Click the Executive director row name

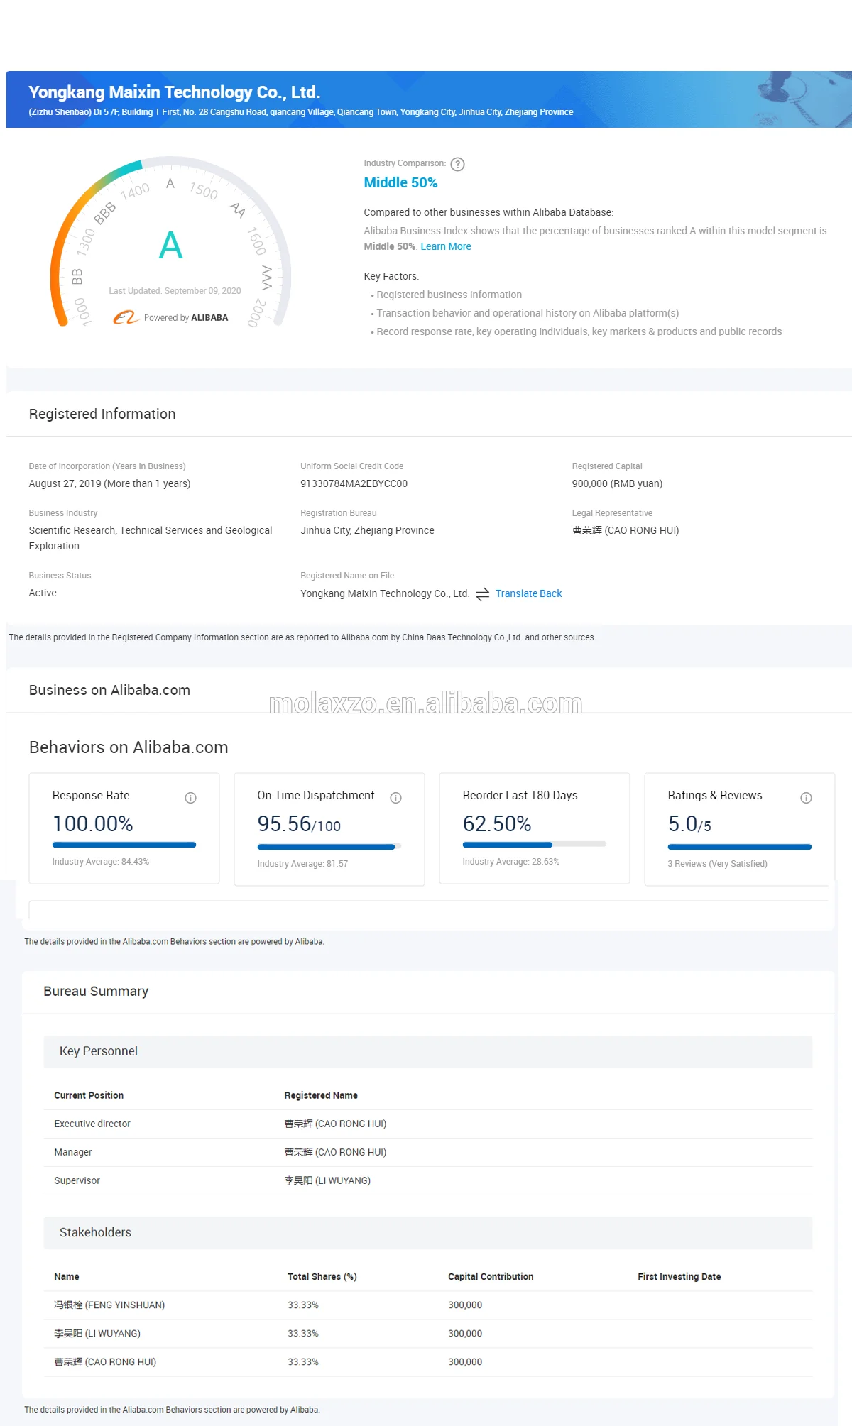pos(335,1124)
